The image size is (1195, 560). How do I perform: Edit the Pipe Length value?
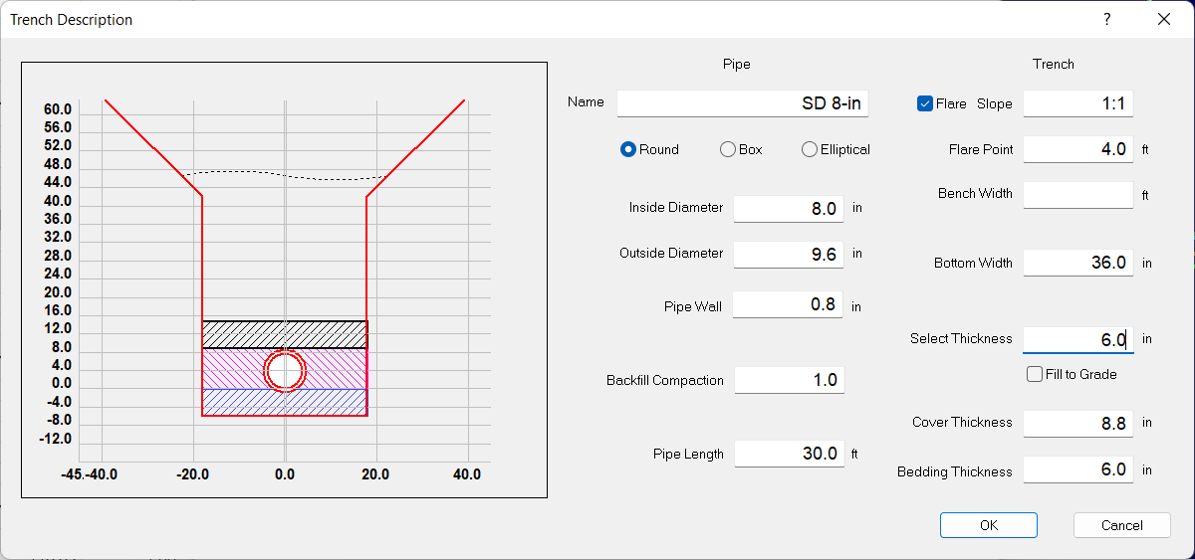click(x=789, y=454)
